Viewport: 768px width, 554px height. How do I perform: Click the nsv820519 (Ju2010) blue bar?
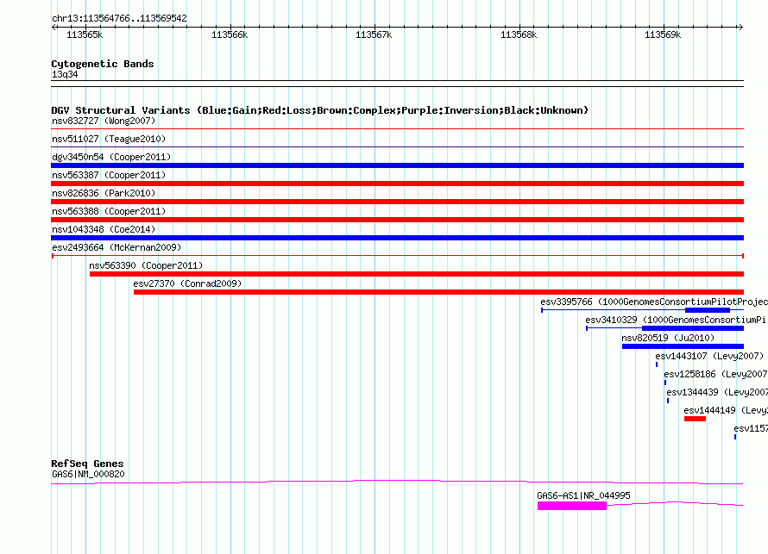tap(683, 346)
